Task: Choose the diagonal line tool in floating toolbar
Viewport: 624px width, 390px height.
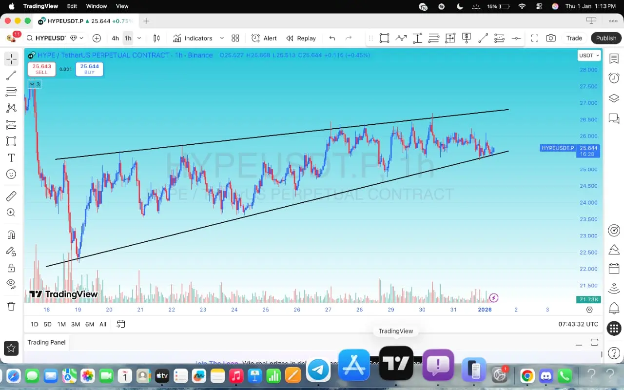Action: pos(483,38)
